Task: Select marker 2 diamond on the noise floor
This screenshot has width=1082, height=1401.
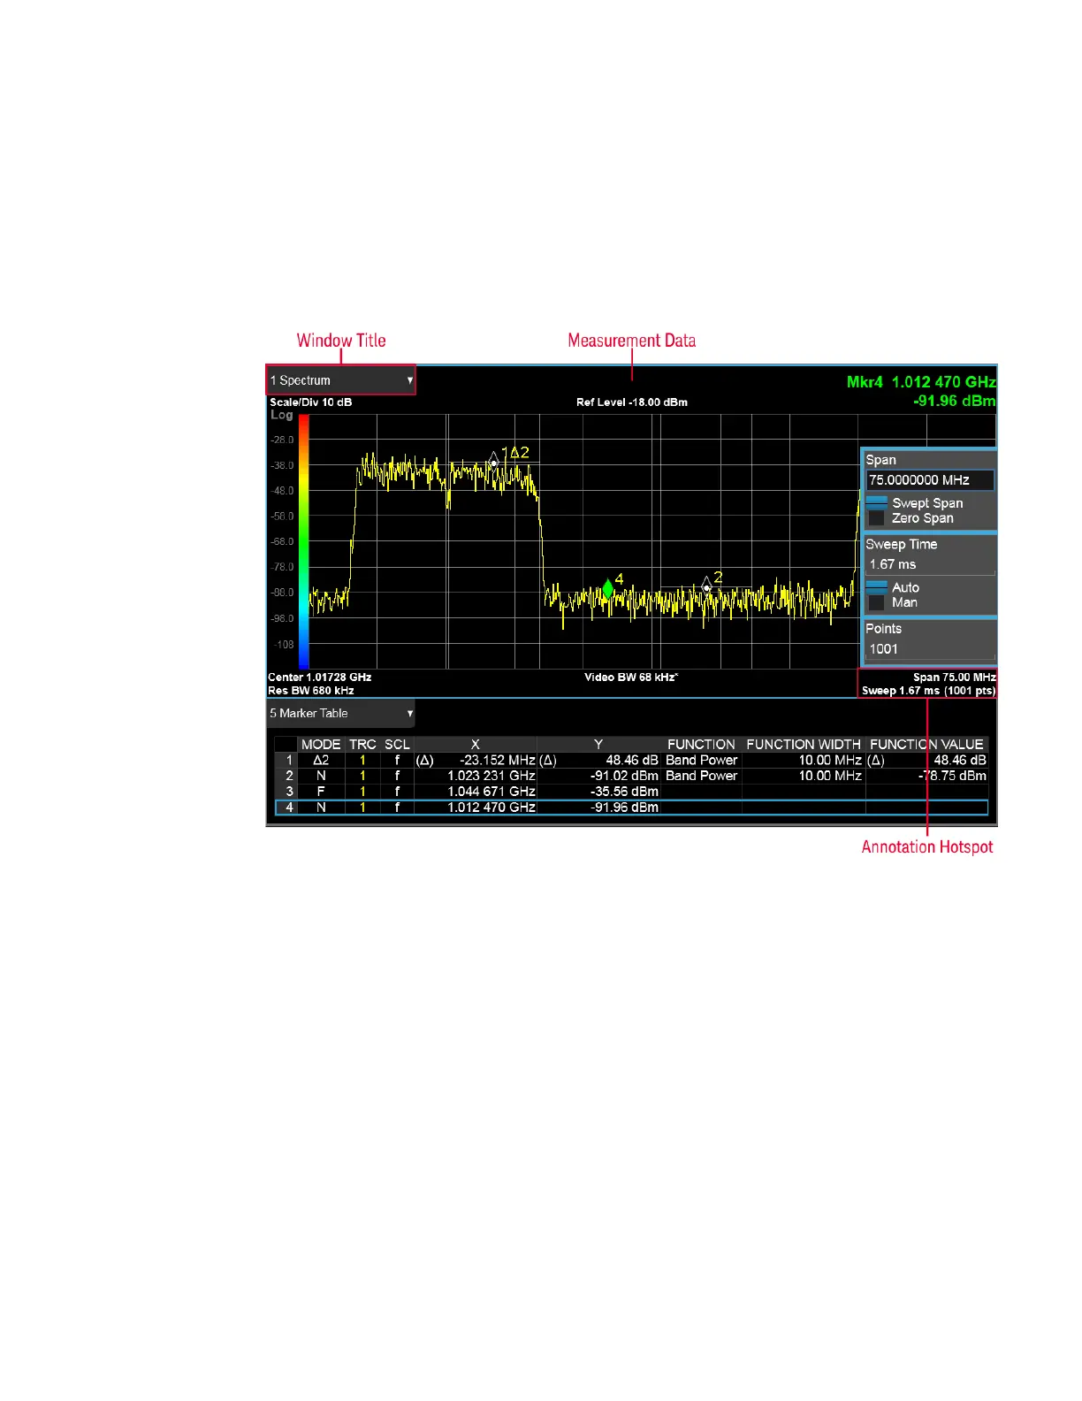Action: pos(706,587)
